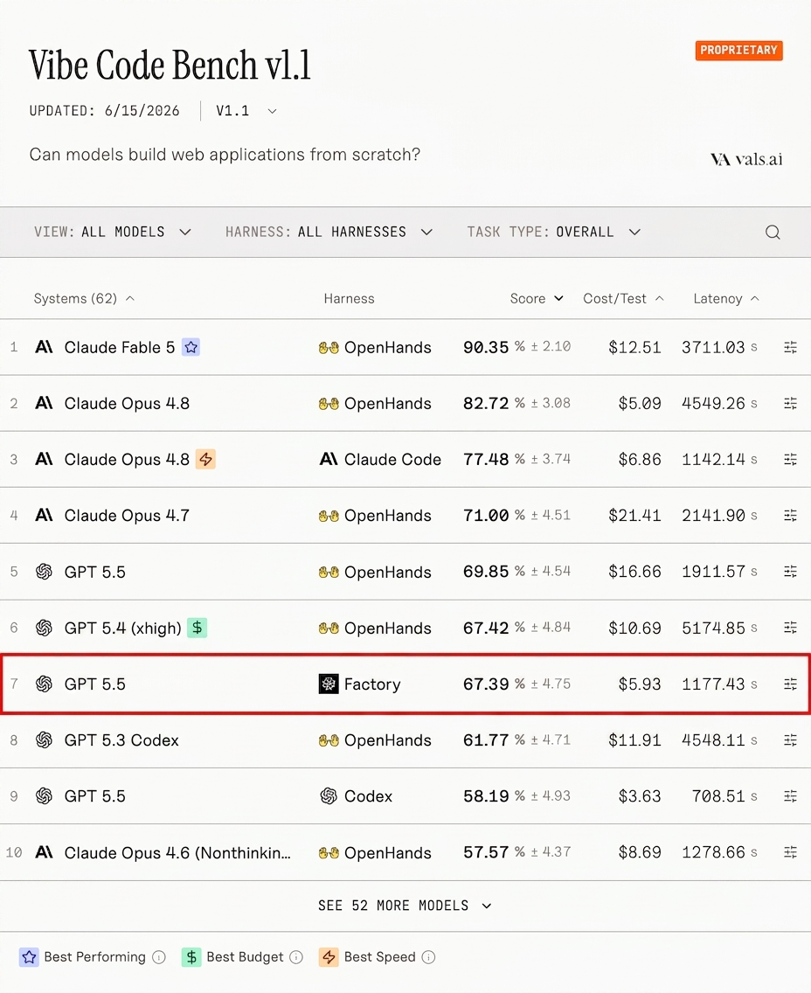811x993 pixels.
Task: Click the 77.48 % score value
Action: (494, 459)
